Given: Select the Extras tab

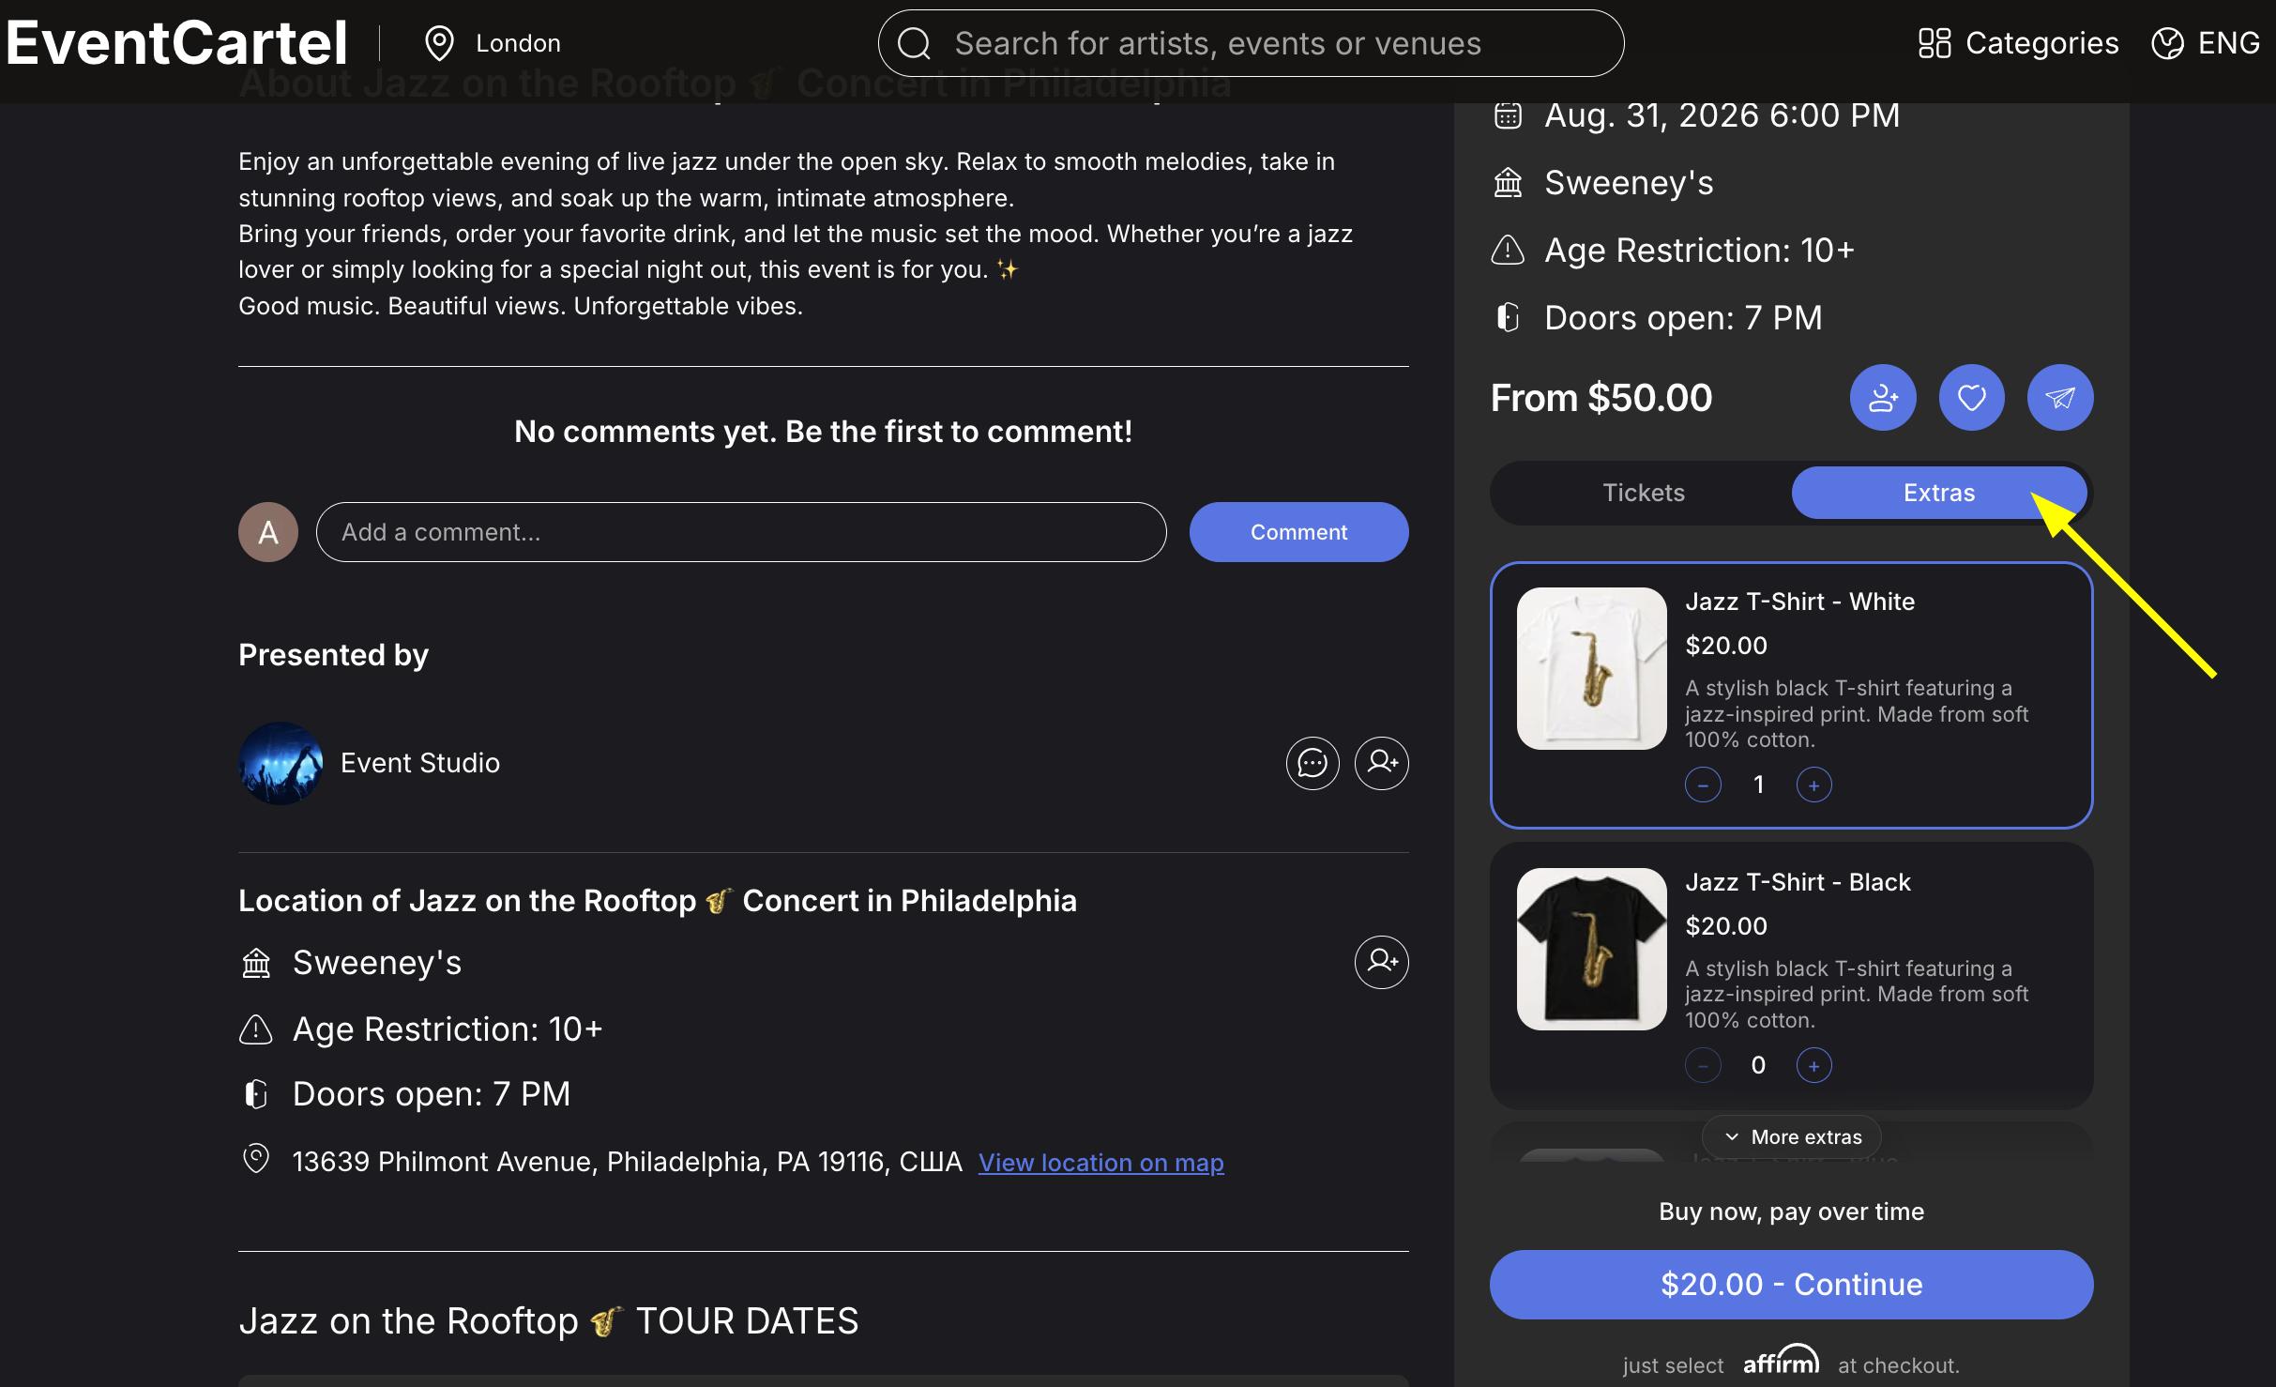Looking at the screenshot, I should click(1939, 493).
